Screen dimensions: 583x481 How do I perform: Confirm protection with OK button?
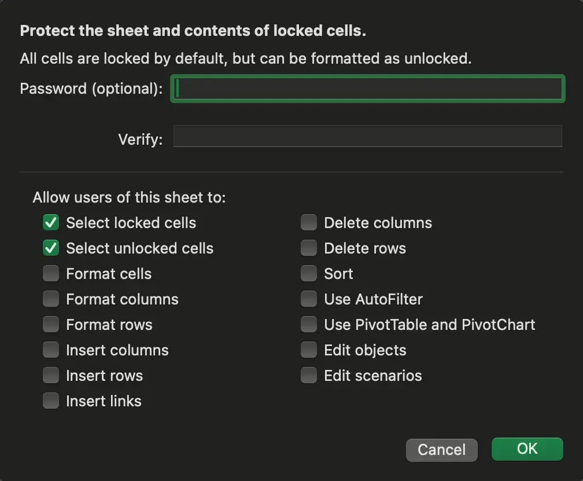527,449
